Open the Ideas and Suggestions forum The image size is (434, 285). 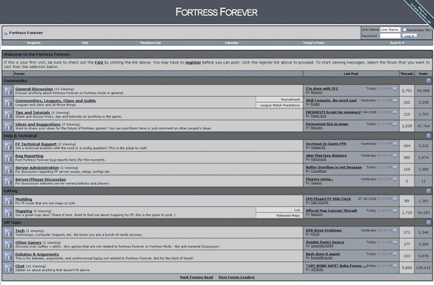pos(38,124)
